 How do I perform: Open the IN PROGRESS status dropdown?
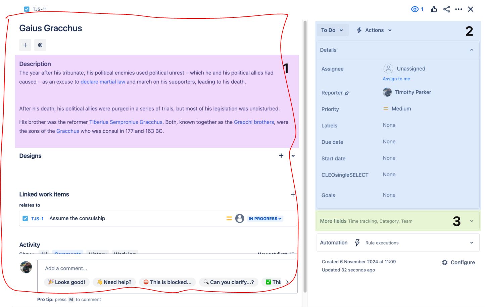click(x=265, y=218)
